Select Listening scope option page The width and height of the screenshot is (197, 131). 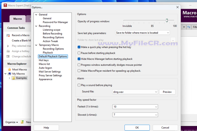click(51, 30)
